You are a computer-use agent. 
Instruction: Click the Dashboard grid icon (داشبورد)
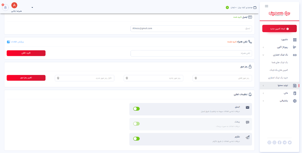click(295, 40)
